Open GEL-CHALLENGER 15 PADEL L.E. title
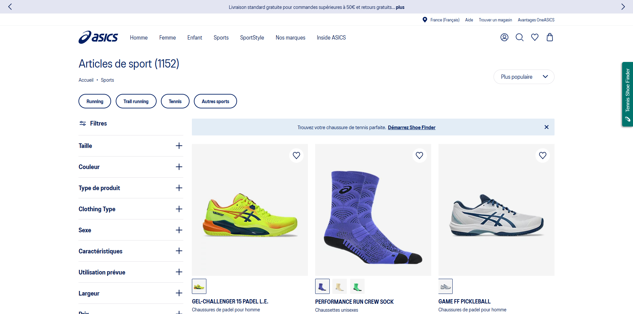The width and height of the screenshot is (633, 314). coord(230,301)
